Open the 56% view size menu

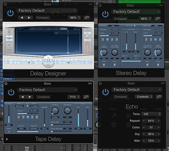coord(75,18)
